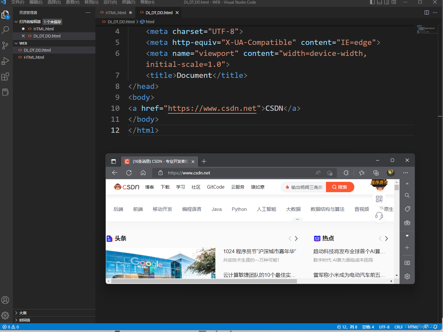Expand the 大纲 outline section
Viewport: 443px width, 332px height.
[16, 313]
